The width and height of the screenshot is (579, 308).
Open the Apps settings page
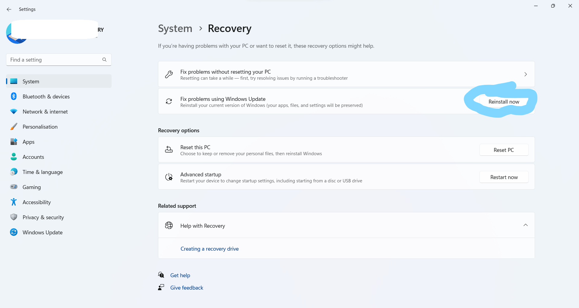click(x=59, y=142)
